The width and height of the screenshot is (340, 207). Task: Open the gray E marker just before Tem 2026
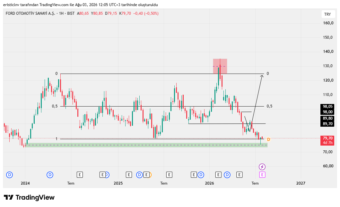pyautogui.click(x=240, y=175)
